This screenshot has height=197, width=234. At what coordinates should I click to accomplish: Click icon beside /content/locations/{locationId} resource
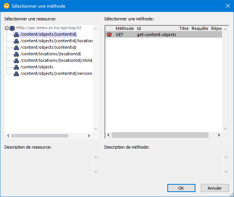(16, 54)
